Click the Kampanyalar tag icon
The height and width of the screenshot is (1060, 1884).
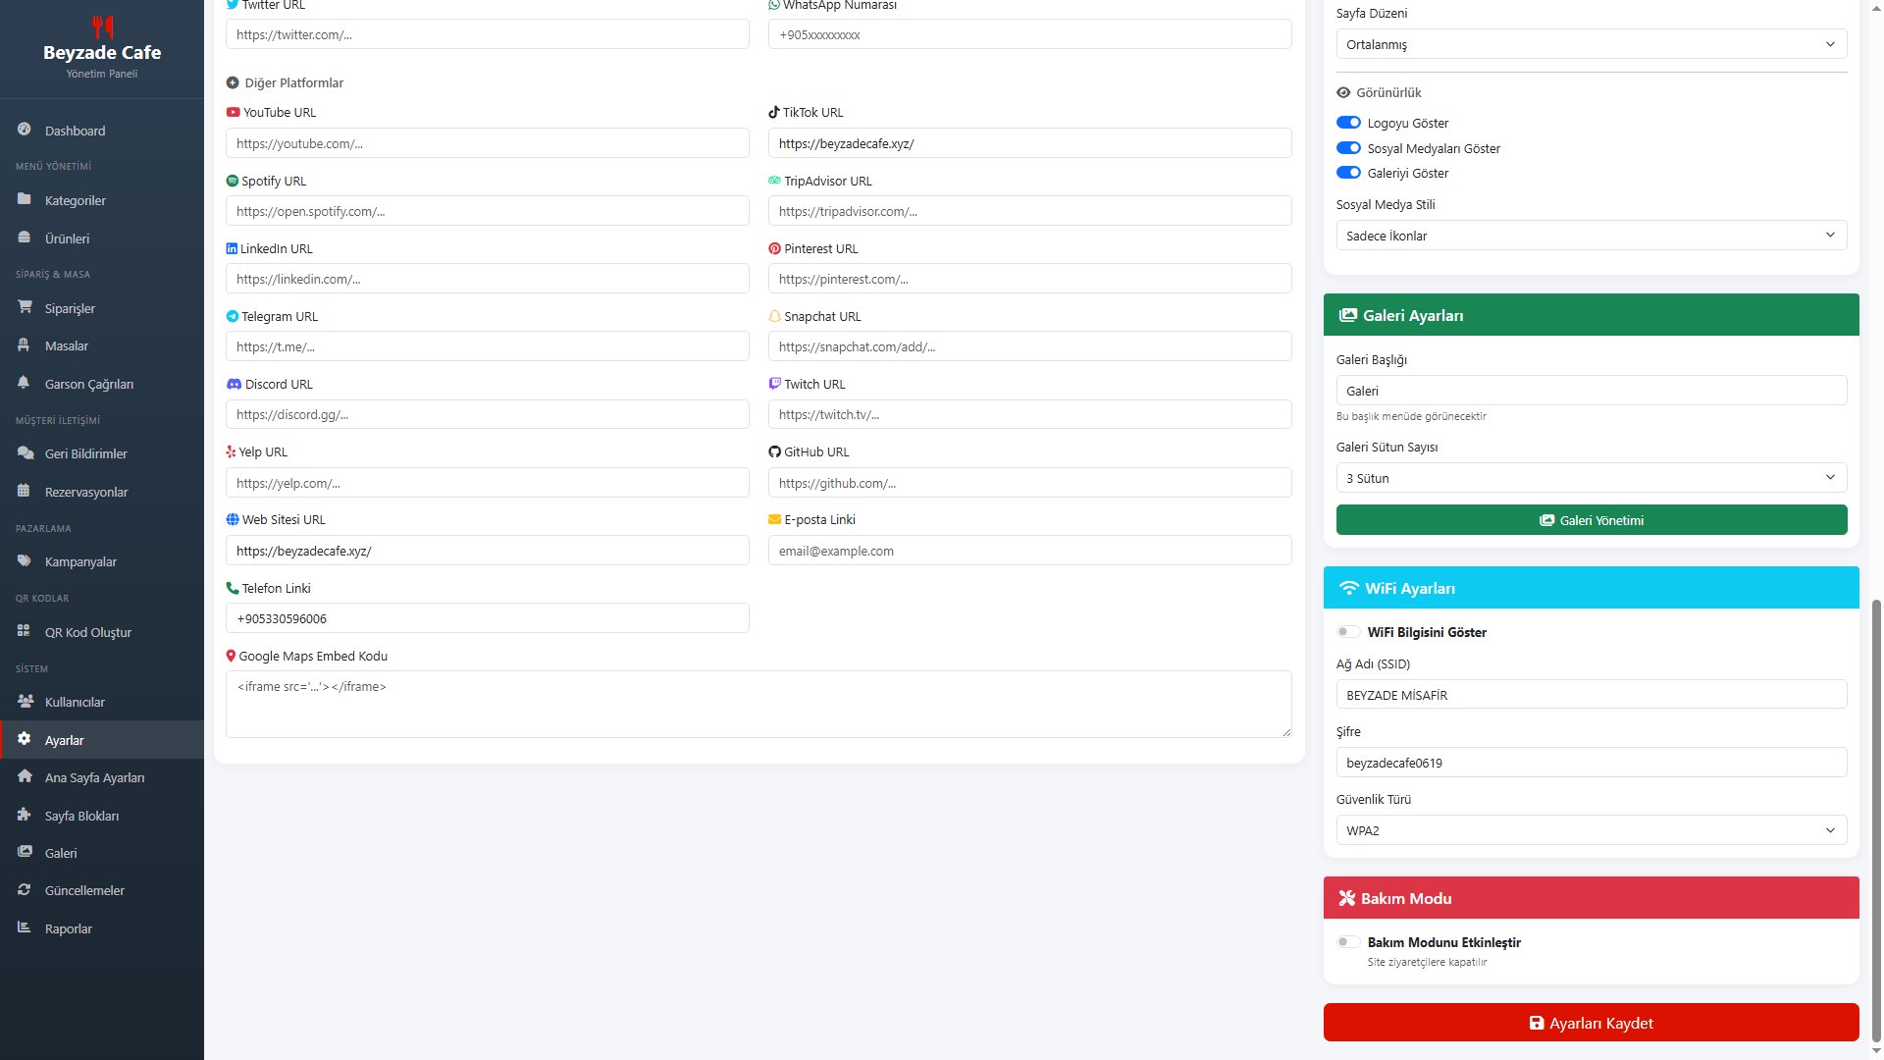pyautogui.click(x=25, y=560)
